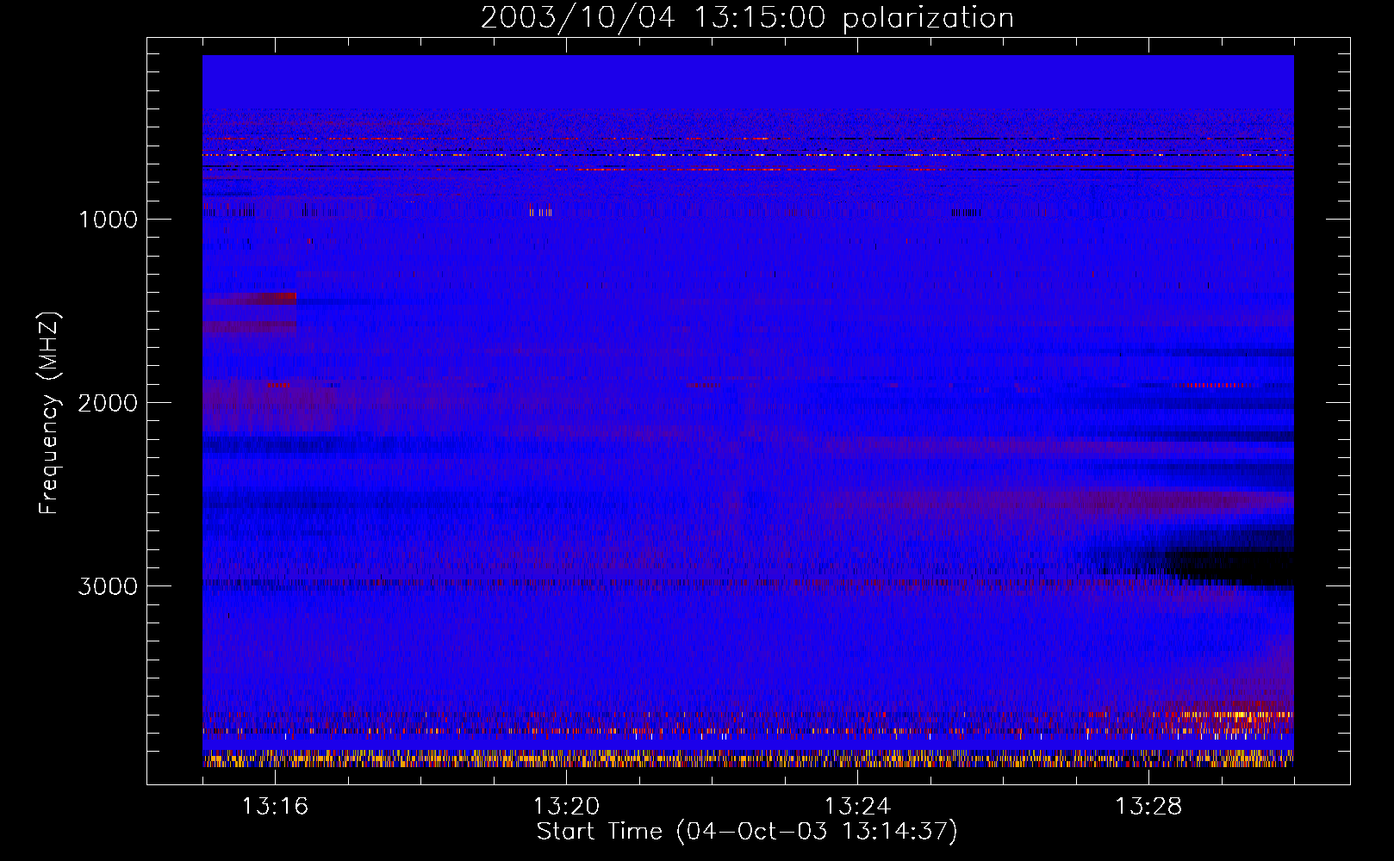Click the plot title '2003/10/04 13:15:00 polarization'
This screenshot has height=861, width=1394.
pyautogui.click(x=747, y=17)
